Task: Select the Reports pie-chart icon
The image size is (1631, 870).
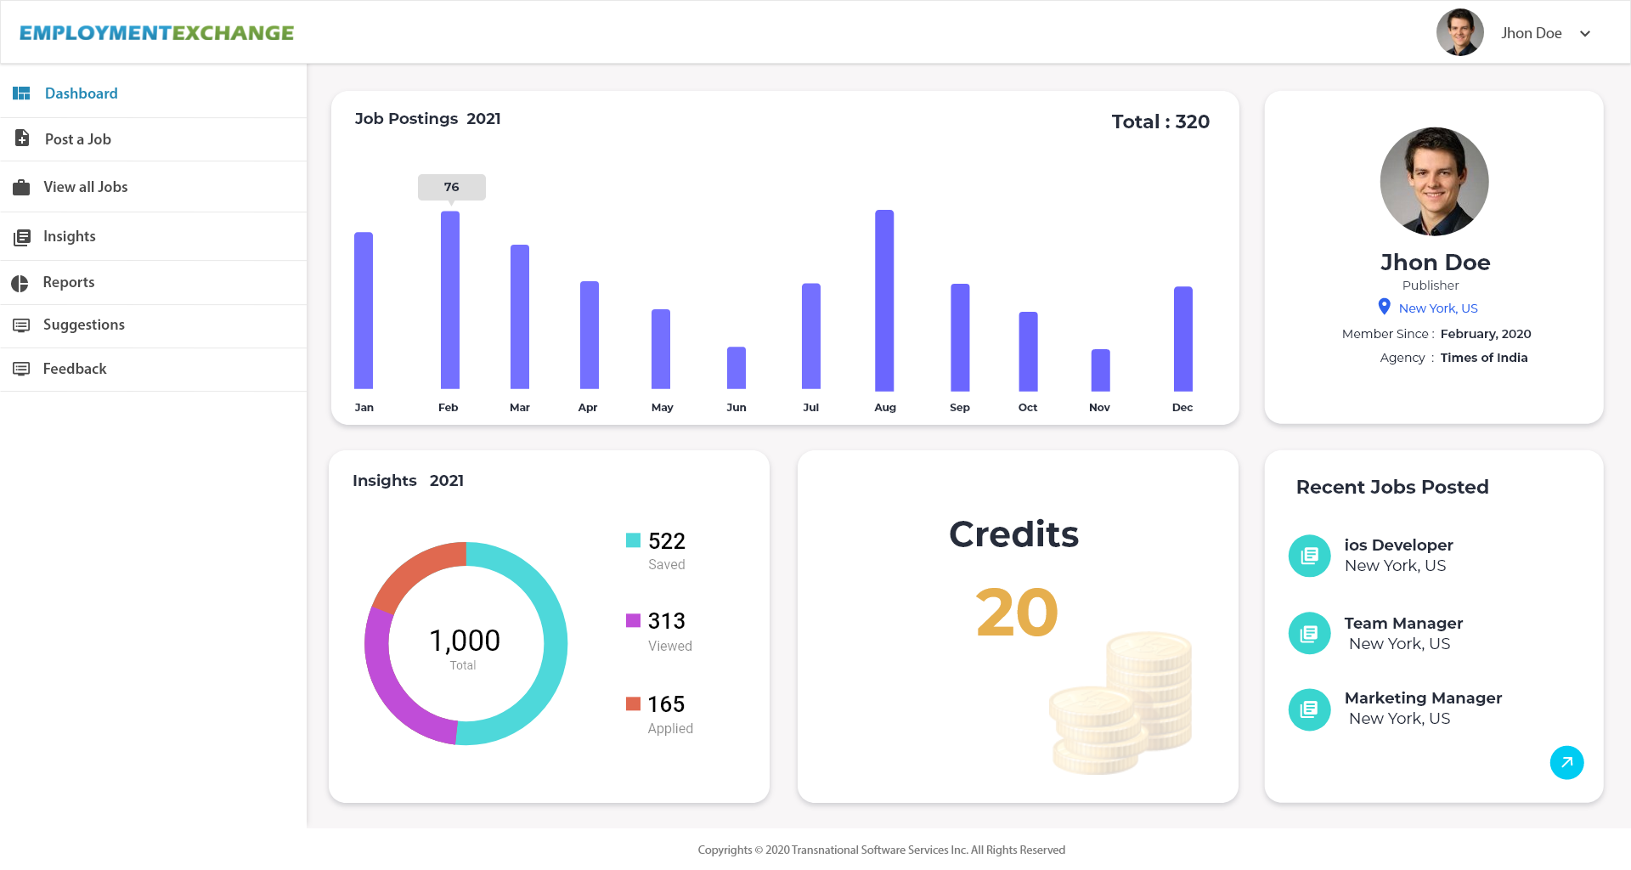Action: pos(21,282)
